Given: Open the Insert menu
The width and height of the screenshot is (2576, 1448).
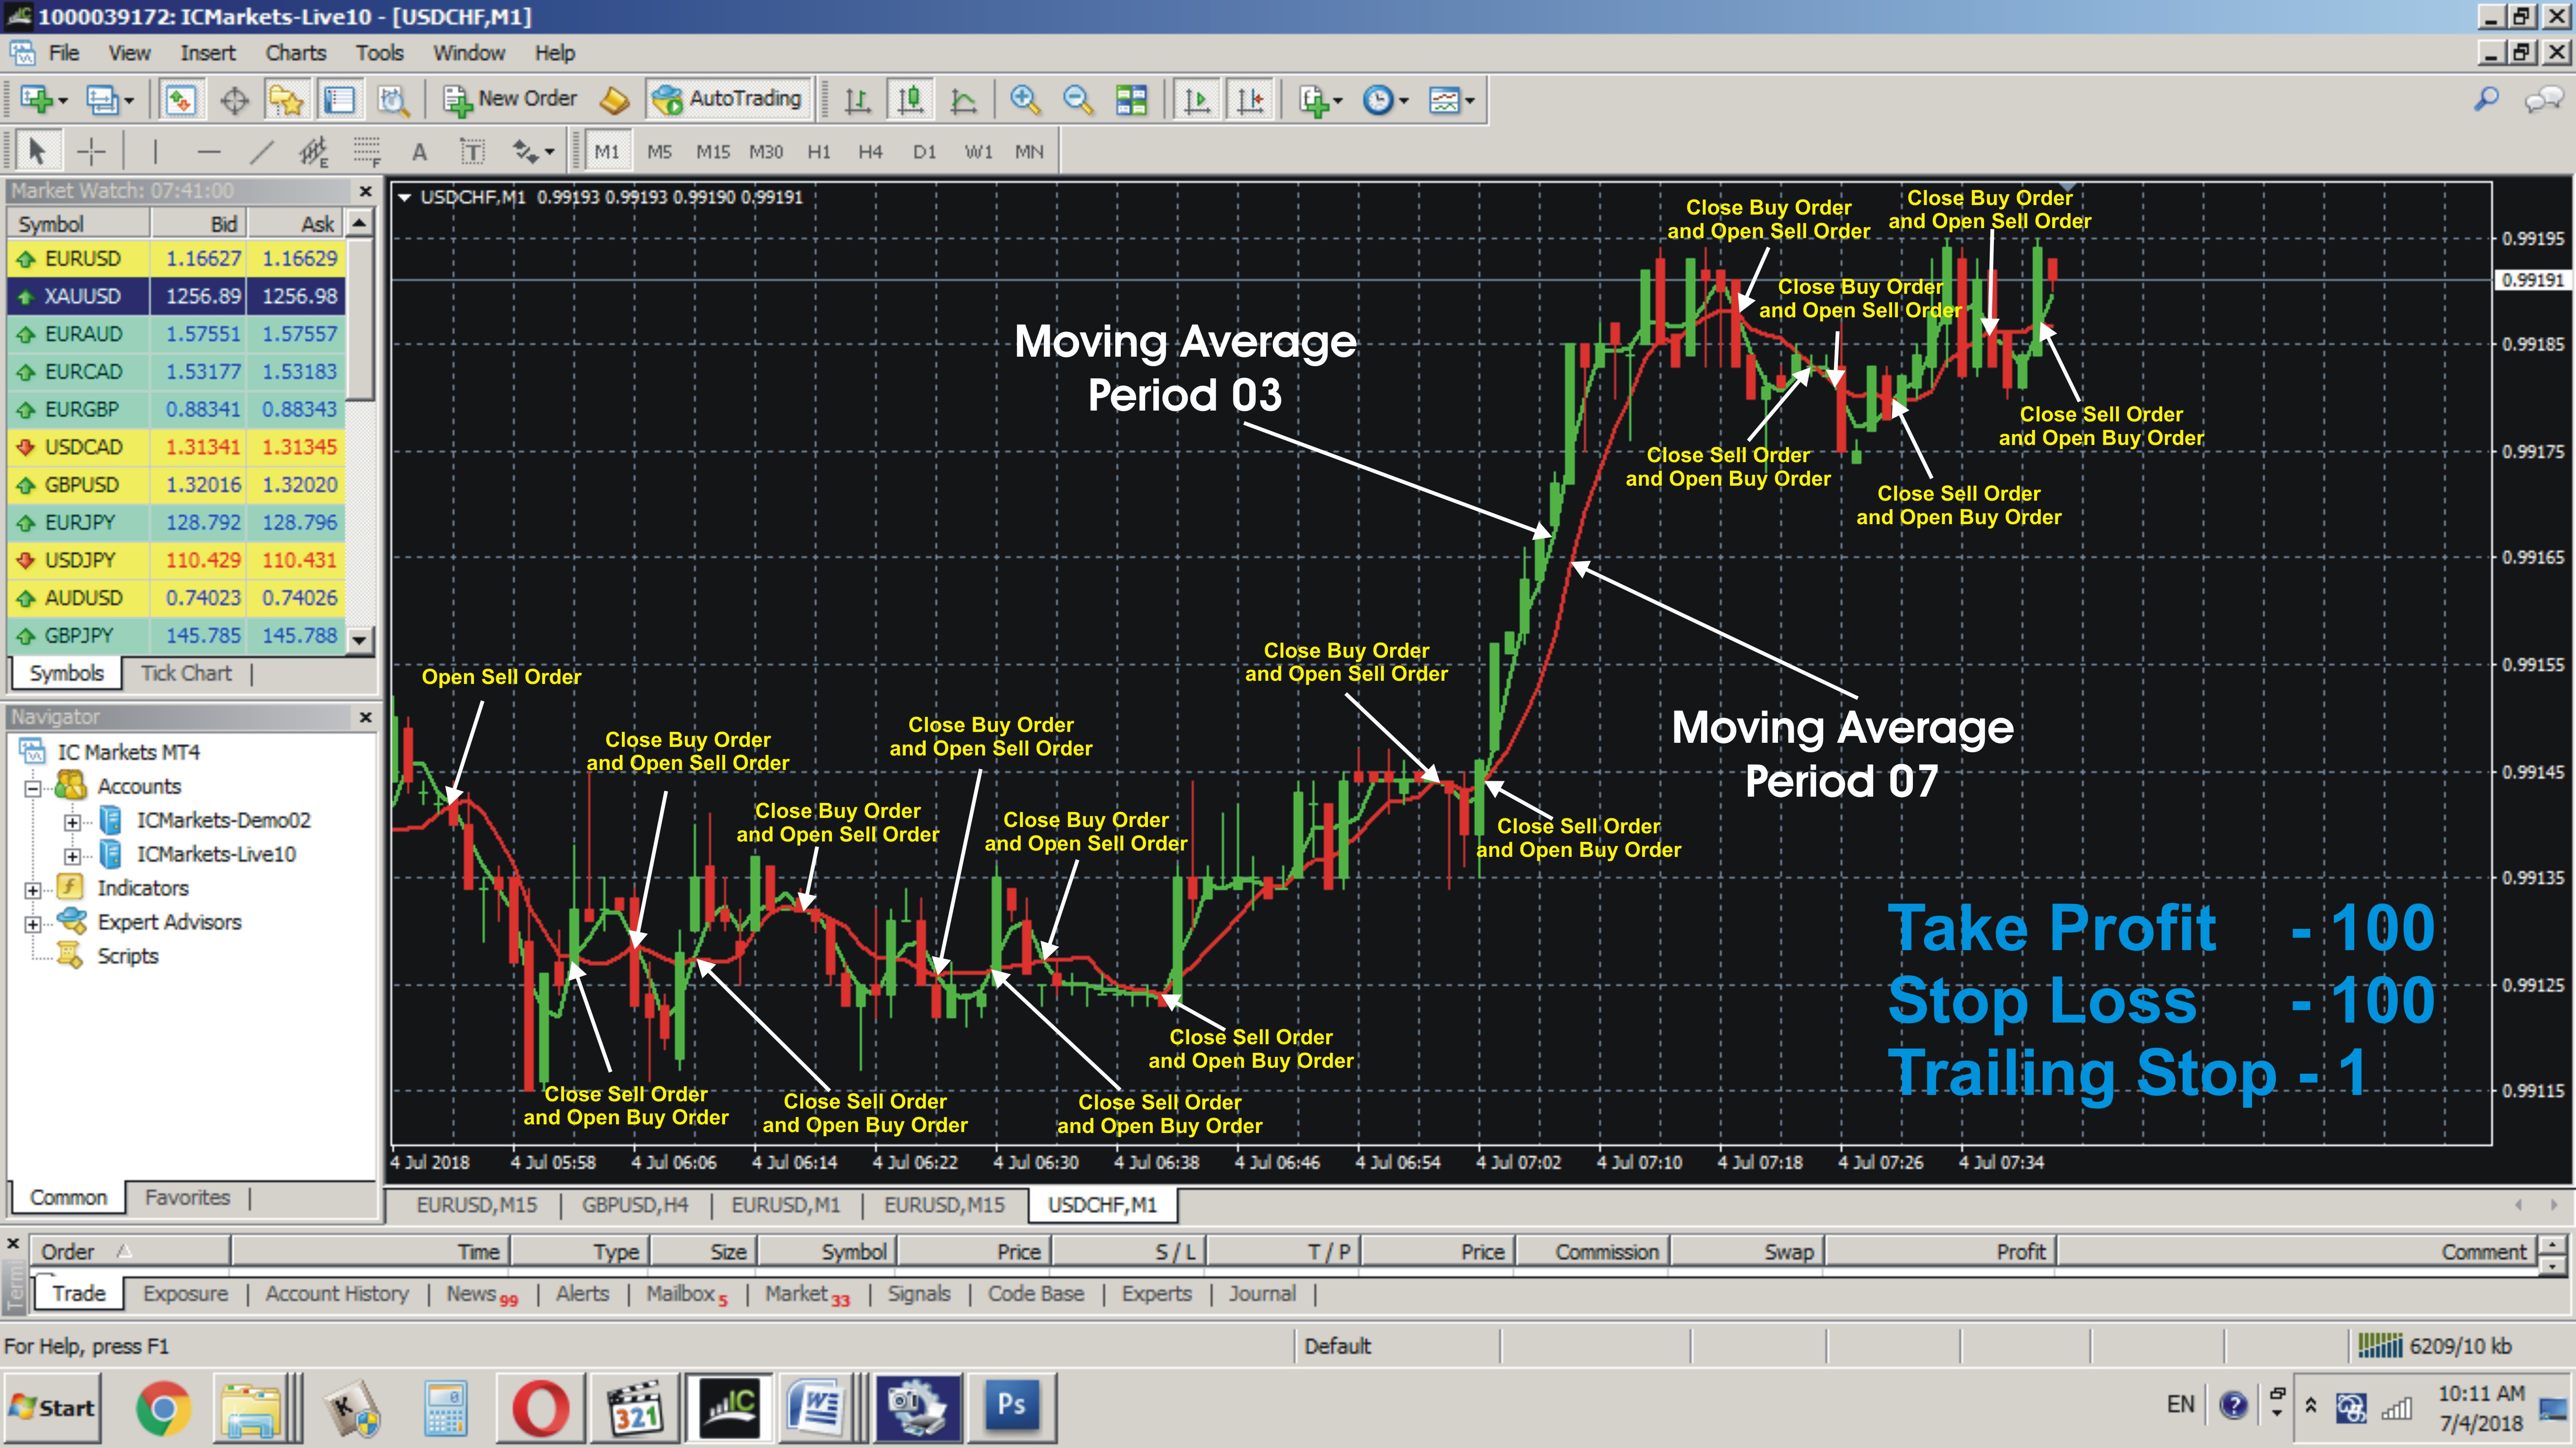Looking at the screenshot, I should click(208, 53).
